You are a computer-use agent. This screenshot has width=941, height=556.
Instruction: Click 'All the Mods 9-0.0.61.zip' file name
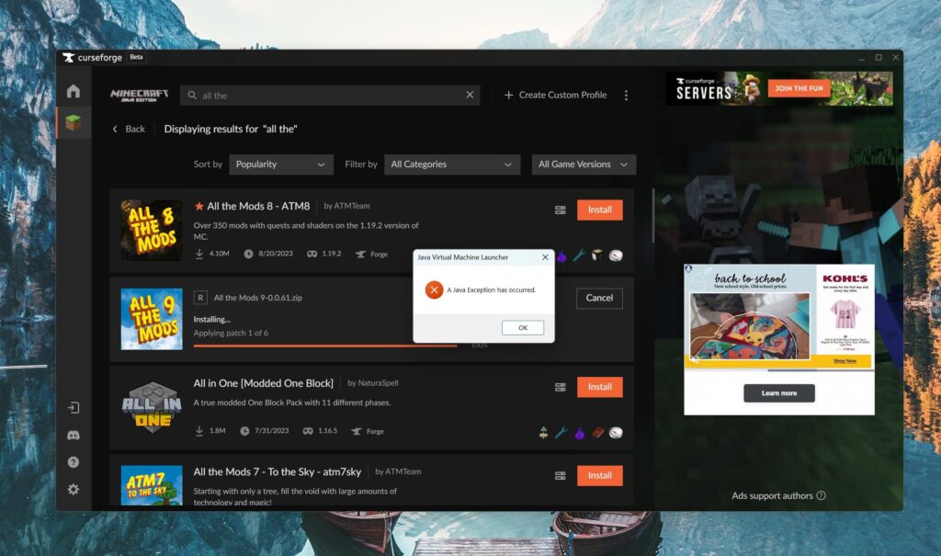click(258, 298)
